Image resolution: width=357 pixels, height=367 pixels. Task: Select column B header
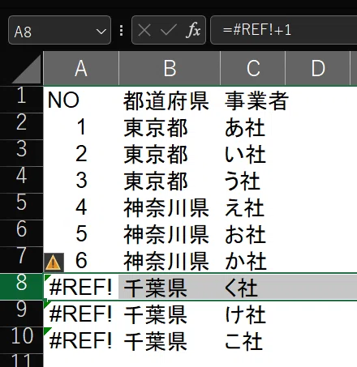click(170, 68)
